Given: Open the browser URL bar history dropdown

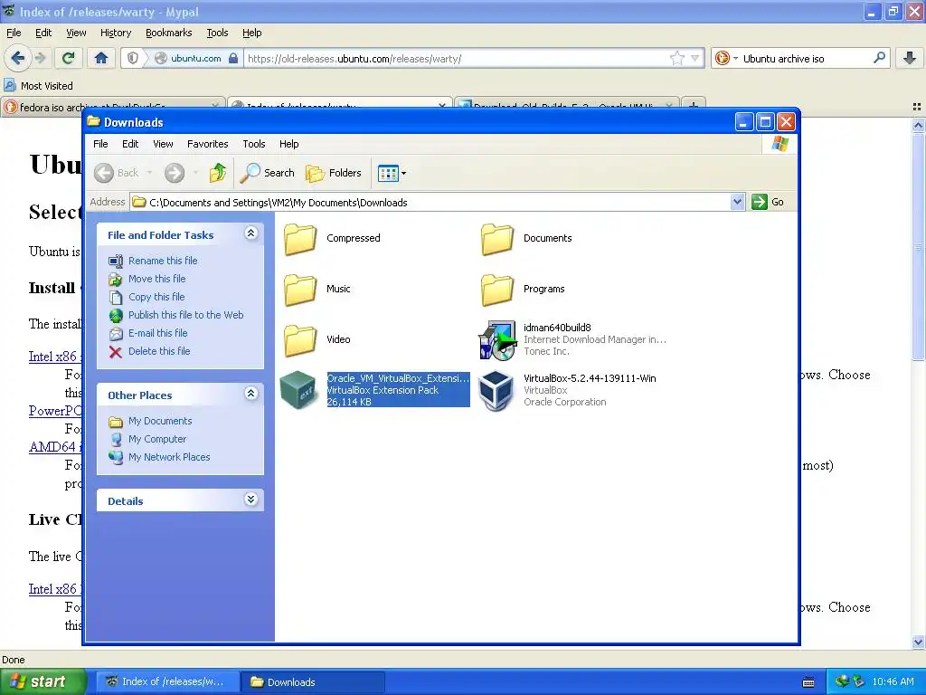Looking at the screenshot, I should coord(695,58).
